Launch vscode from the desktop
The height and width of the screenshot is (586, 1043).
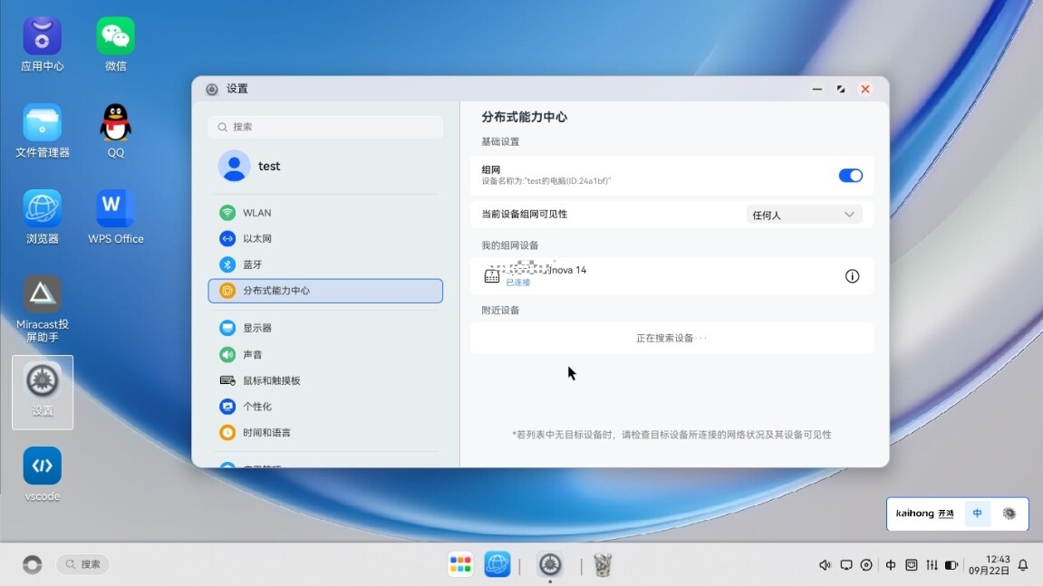pyautogui.click(x=42, y=474)
